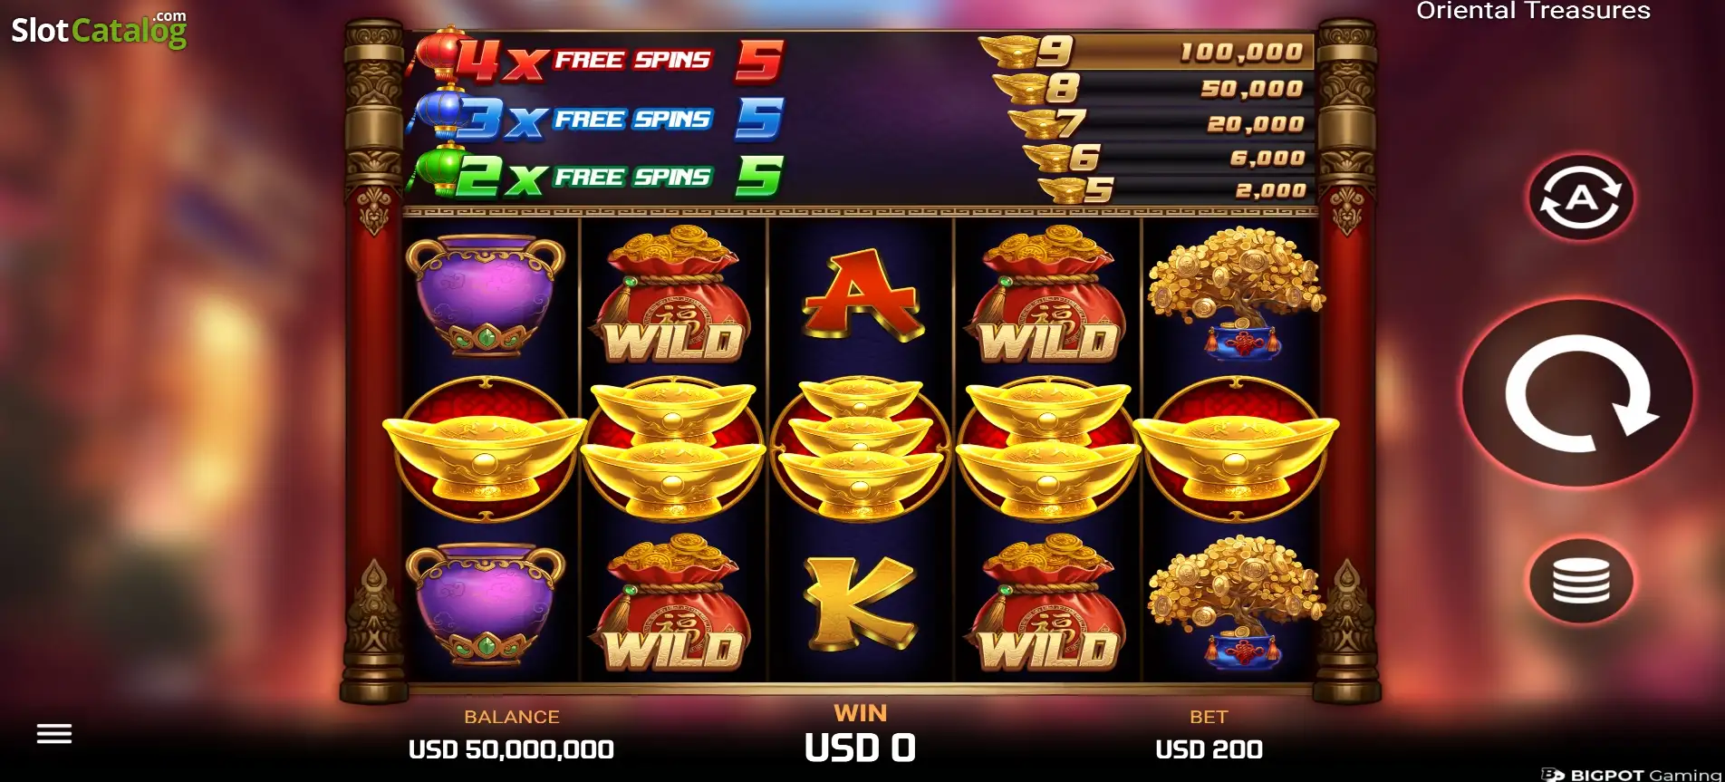Click the triple gold ingot center symbol
1725x782 pixels.
(860, 449)
